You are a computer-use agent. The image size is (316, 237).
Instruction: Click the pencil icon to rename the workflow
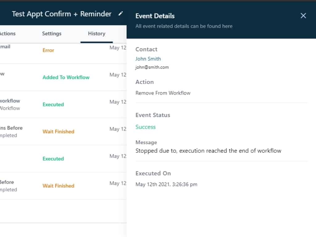[120, 14]
